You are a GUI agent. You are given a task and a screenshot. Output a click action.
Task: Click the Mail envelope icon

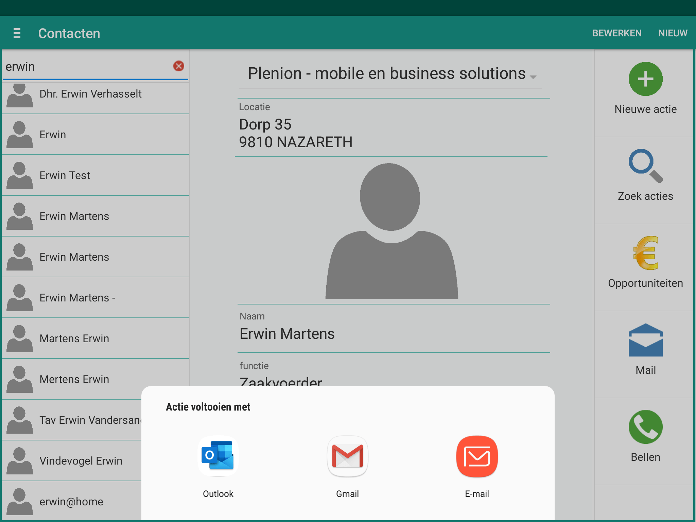coord(645,340)
